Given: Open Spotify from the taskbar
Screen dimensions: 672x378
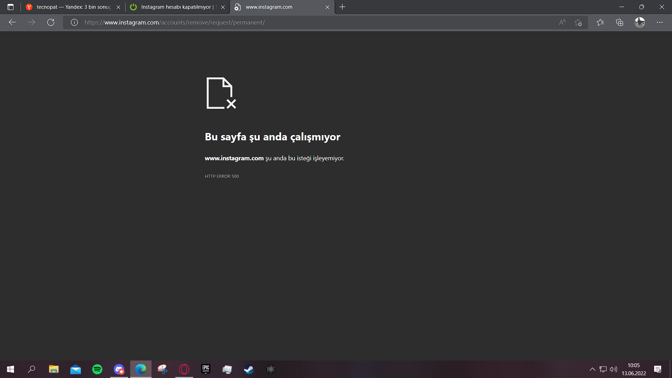Looking at the screenshot, I should (97, 369).
